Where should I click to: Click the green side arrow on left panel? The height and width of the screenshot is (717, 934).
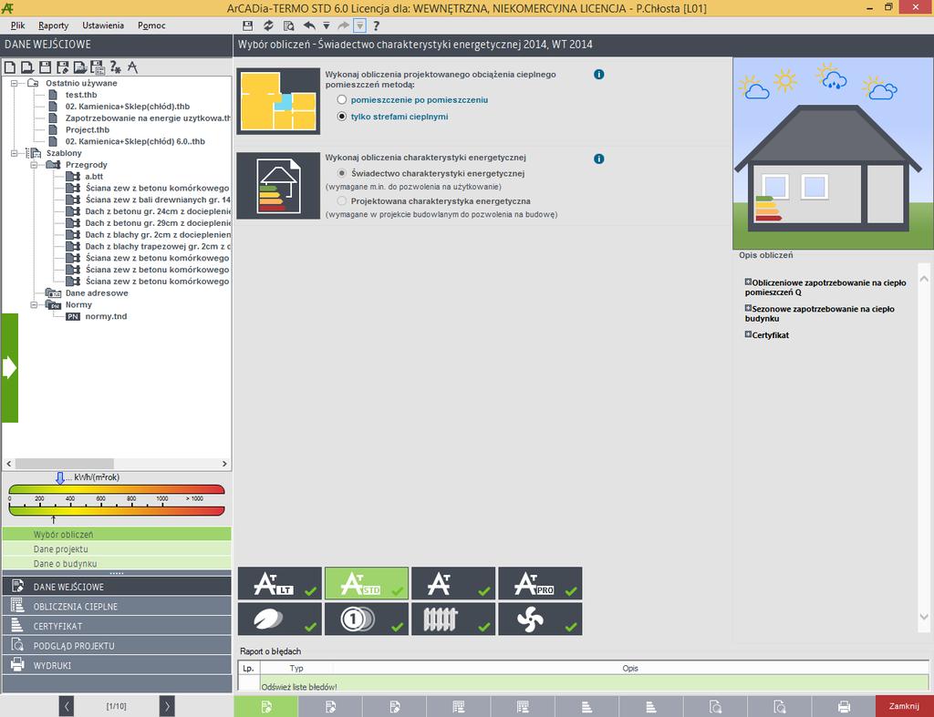[9, 368]
